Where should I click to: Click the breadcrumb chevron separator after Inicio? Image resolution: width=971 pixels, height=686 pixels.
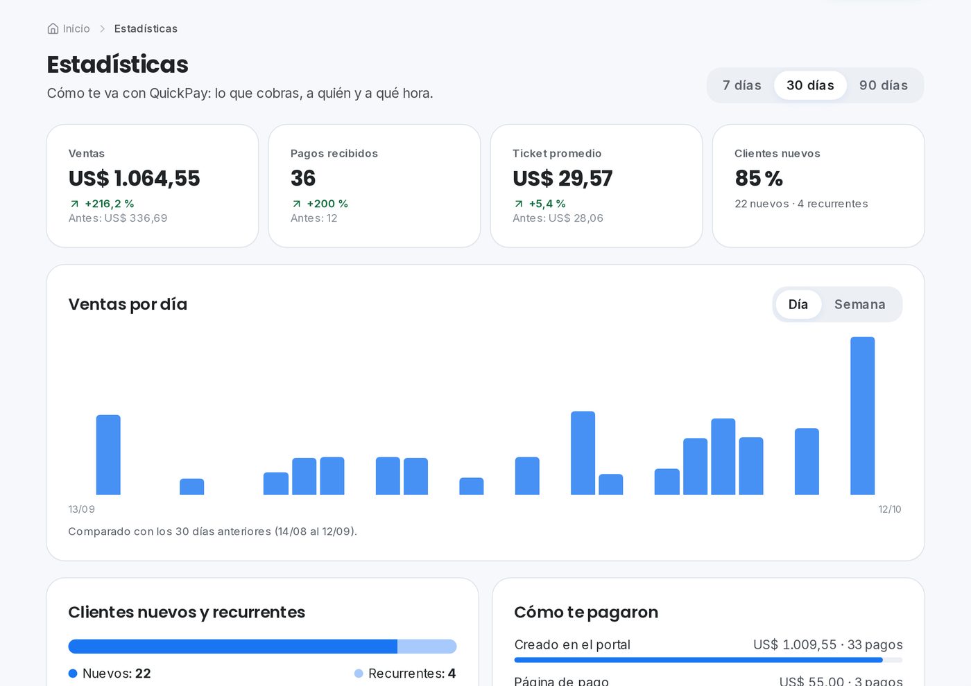pyautogui.click(x=102, y=28)
